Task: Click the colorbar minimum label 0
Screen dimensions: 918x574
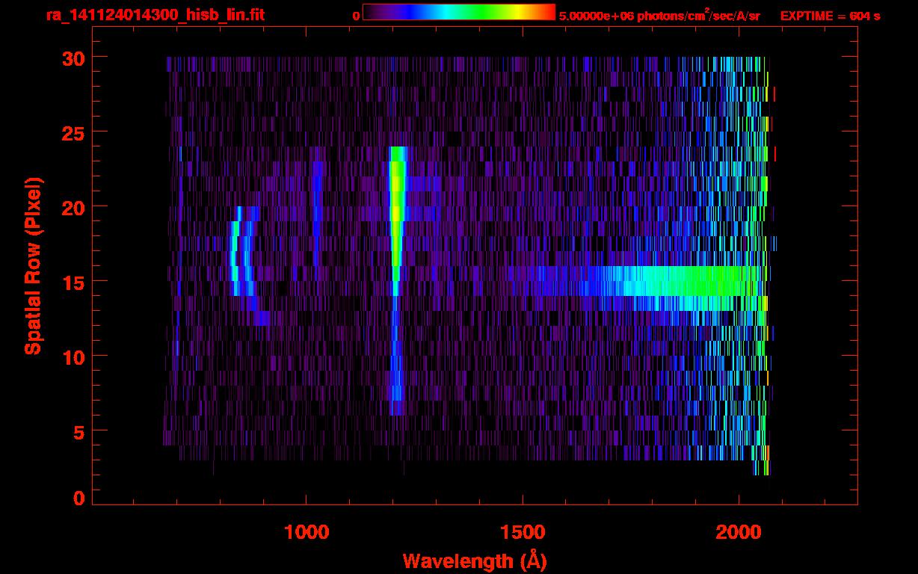Action: point(356,16)
